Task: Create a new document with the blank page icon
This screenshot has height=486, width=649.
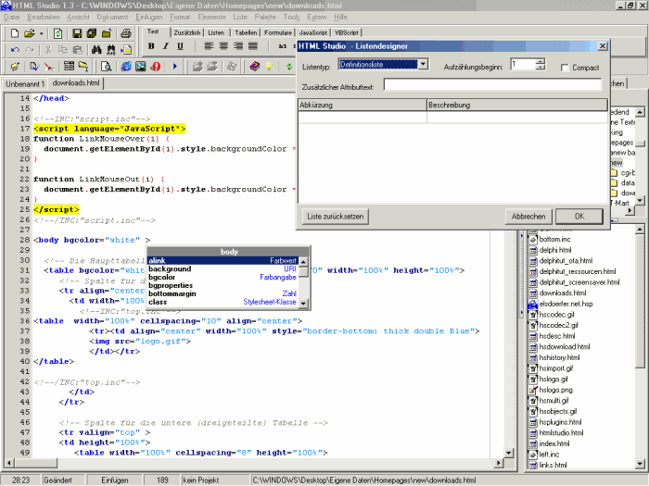Action: pos(15,33)
